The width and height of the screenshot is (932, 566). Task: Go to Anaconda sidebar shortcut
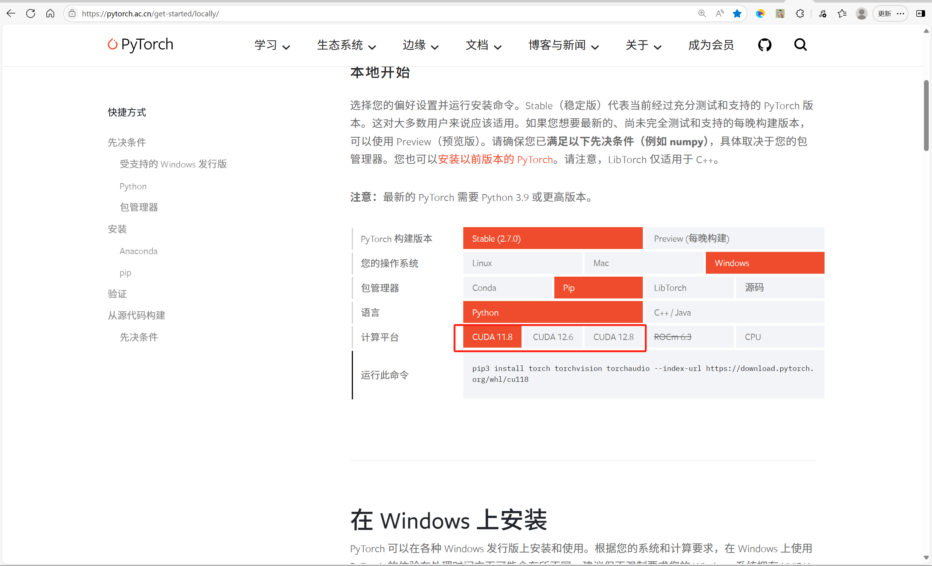[x=138, y=251]
